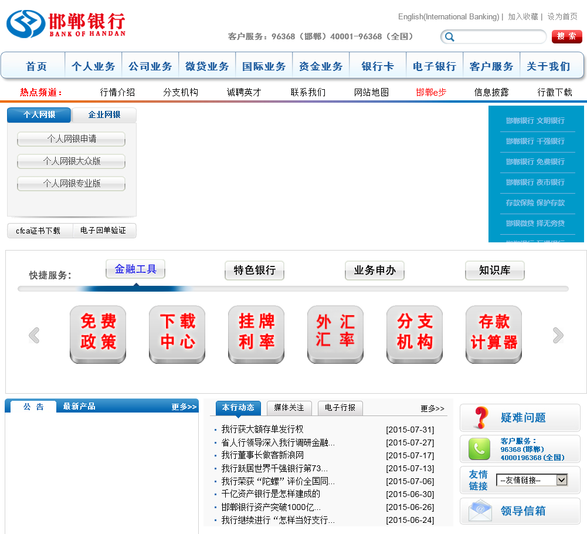The image size is (587, 534).
Task: Open 国际业务 navigation menu
Action: [264, 66]
